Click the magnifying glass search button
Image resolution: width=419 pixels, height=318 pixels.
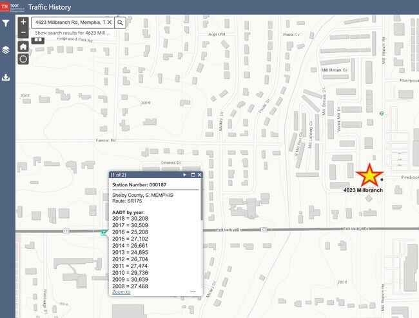point(121,22)
